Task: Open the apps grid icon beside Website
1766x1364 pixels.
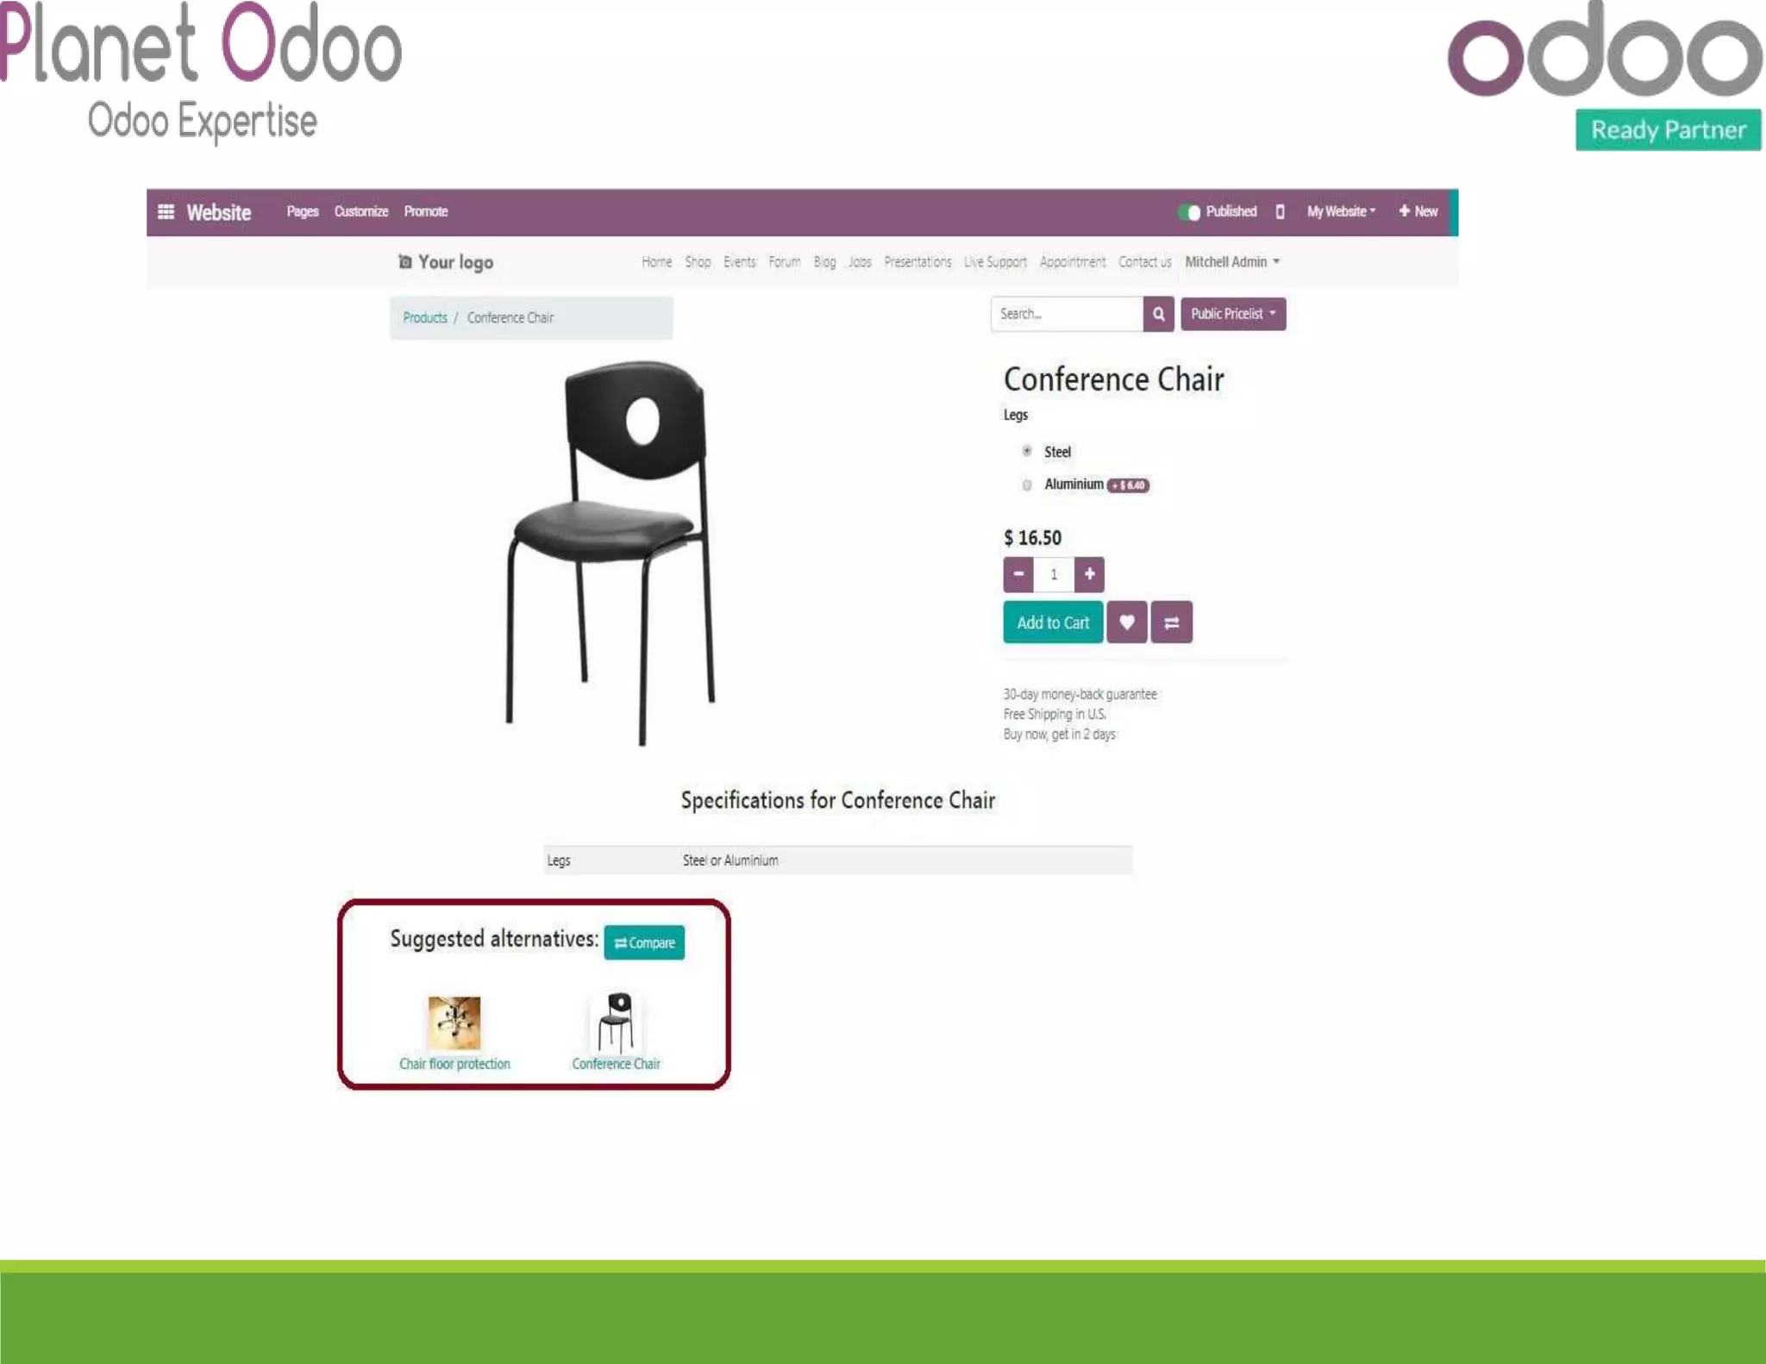Action: pyautogui.click(x=166, y=212)
